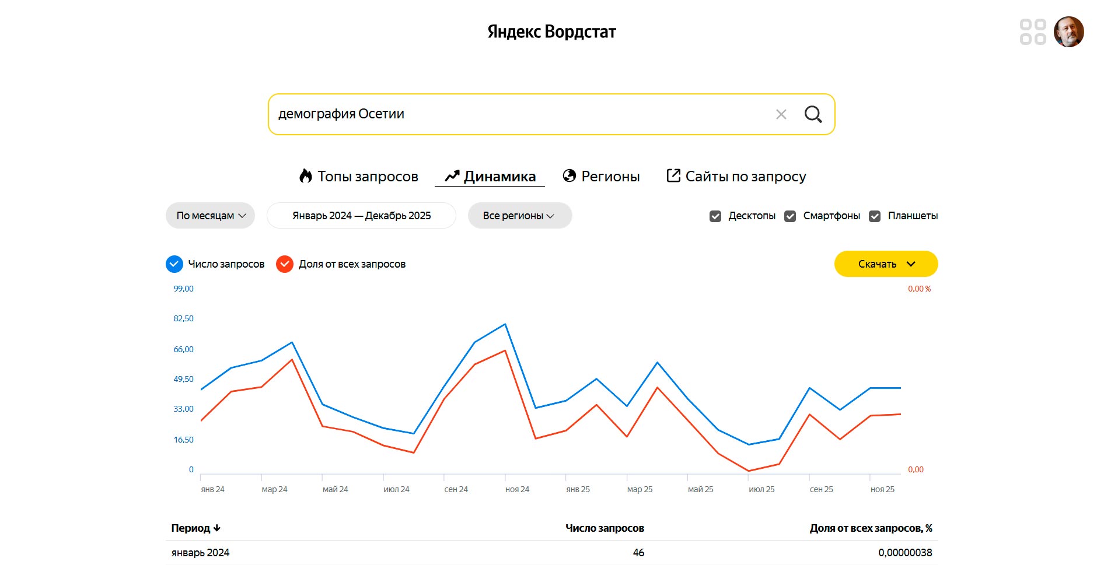This screenshot has height=565, width=1104.
Task: Open the Yandex services grid icon
Action: click(1032, 31)
